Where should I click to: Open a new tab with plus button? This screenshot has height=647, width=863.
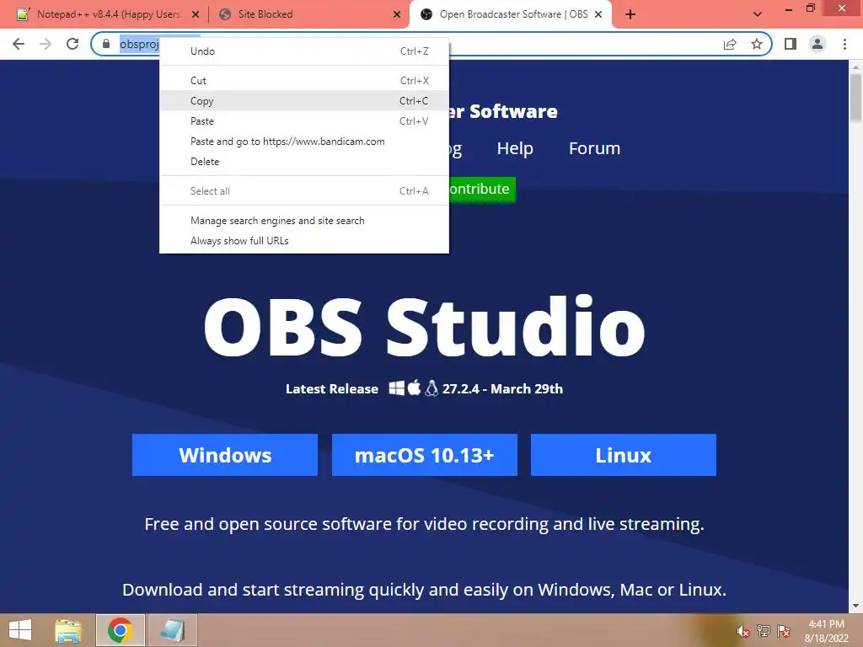(x=630, y=15)
